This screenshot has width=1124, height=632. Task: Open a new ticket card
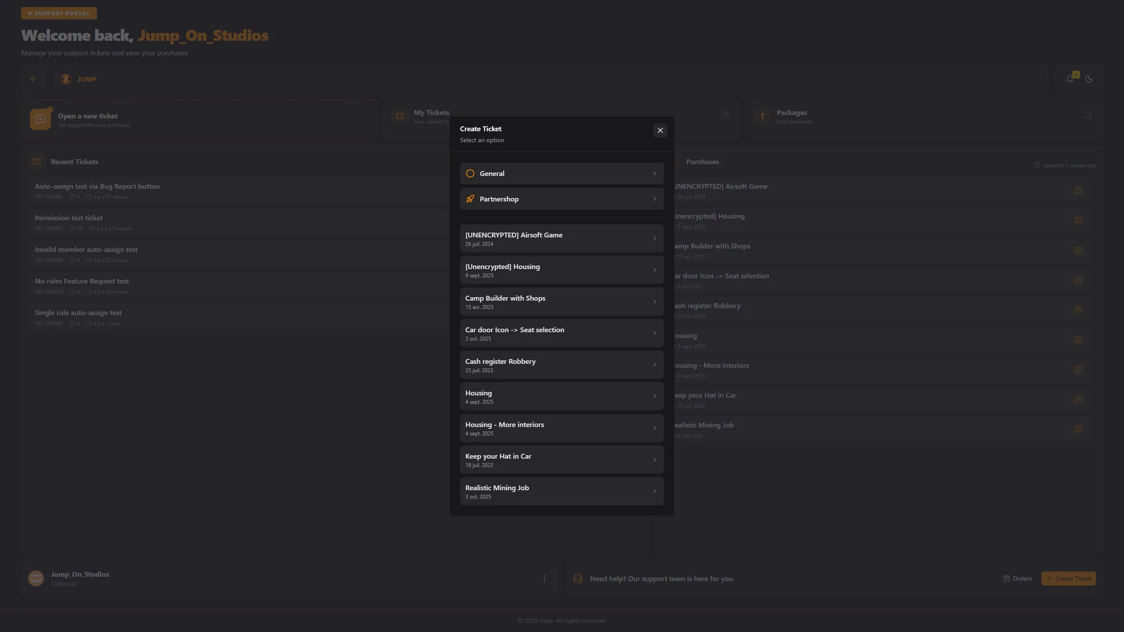(x=199, y=119)
